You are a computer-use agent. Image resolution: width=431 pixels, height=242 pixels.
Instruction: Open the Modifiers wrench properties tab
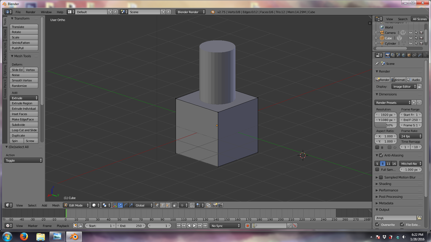420,55
